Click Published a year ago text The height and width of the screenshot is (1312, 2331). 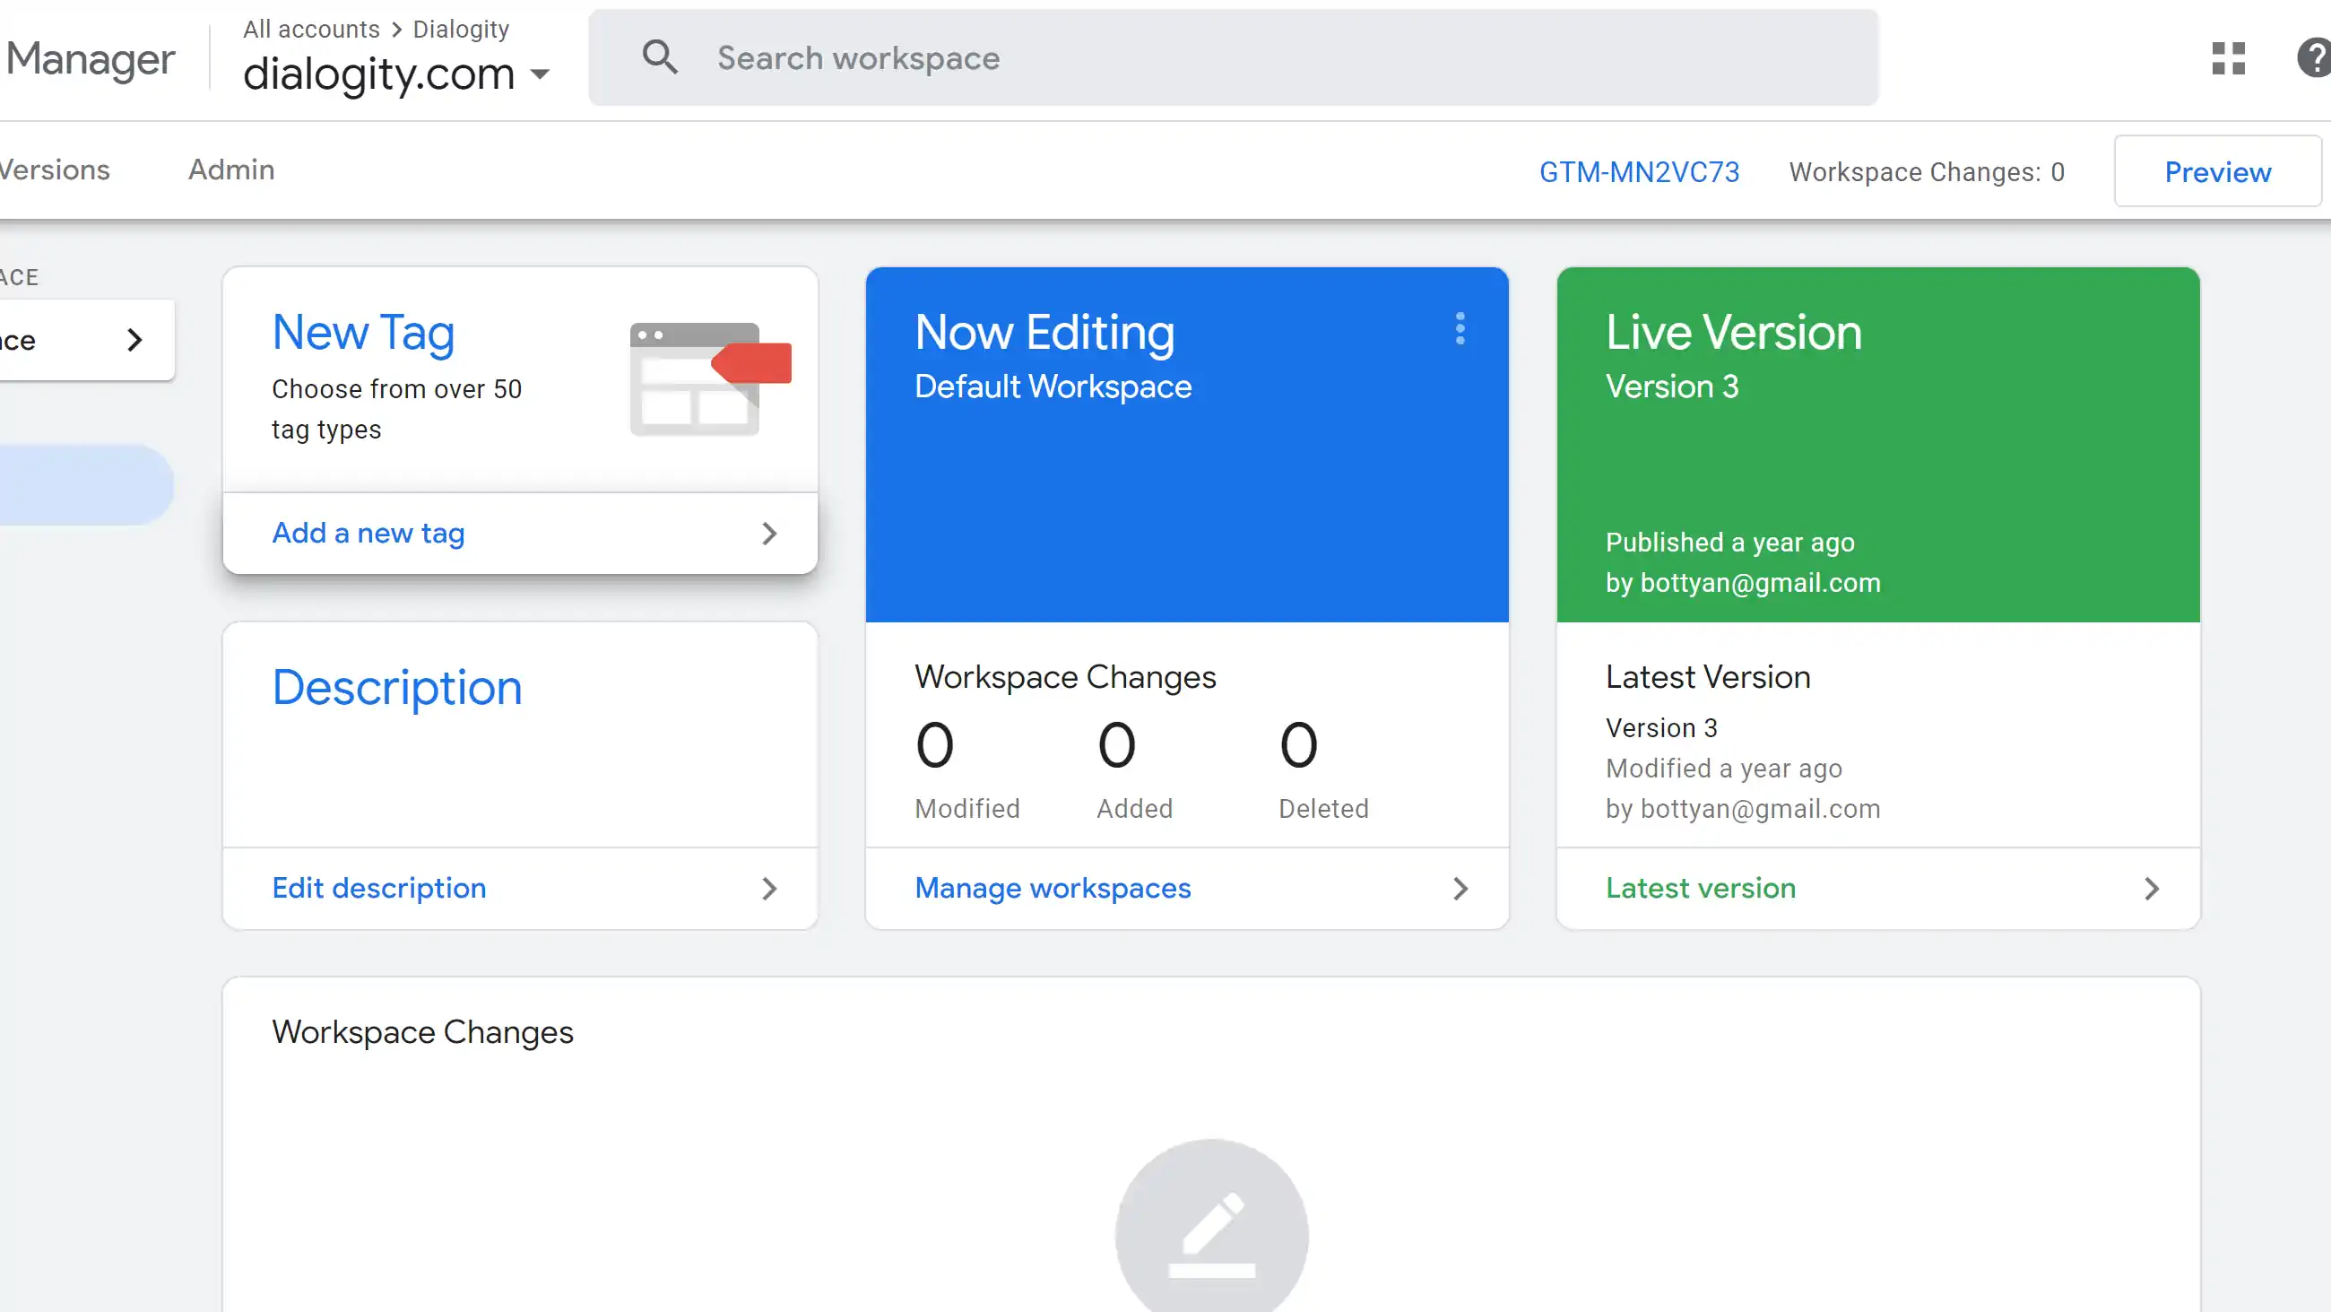[x=1729, y=543]
